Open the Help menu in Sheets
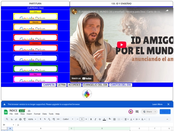Viewport: 174px width, 131px height. [x=57, y=114]
